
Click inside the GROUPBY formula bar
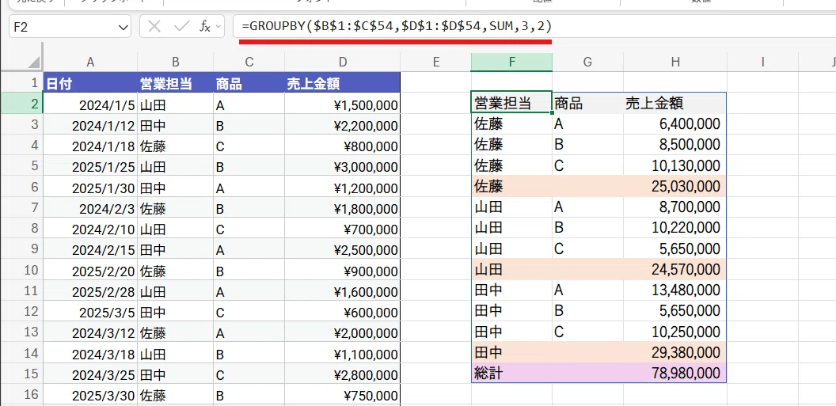(534, 27)
